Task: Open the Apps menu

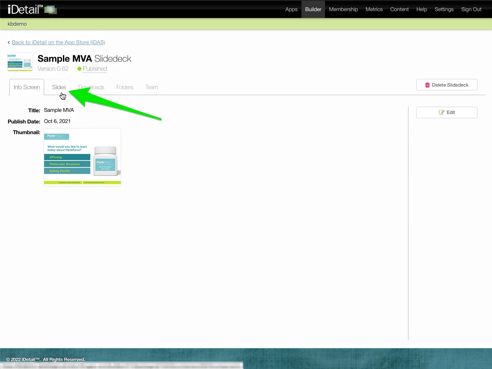Action: [291, 9]
